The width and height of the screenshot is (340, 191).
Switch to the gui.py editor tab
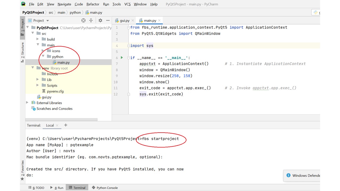pos(122,20)
